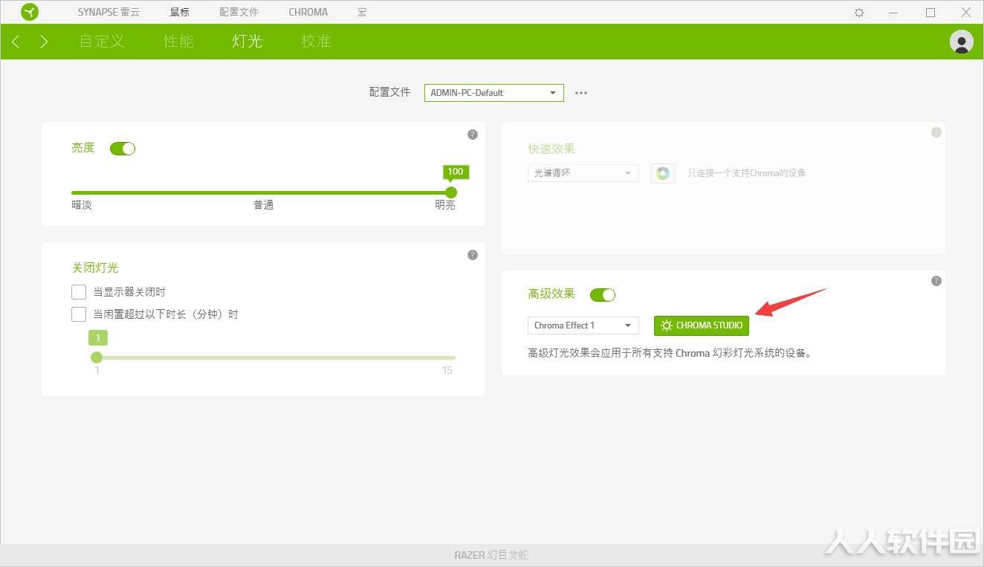Open the Chroma Effect 1 dropdown
The height and width of the screenshot is (567, 984).
coord(583,325)
